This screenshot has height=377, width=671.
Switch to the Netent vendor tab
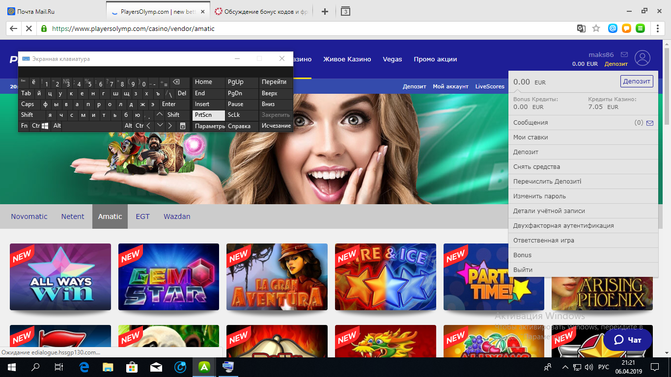point(73,216)
